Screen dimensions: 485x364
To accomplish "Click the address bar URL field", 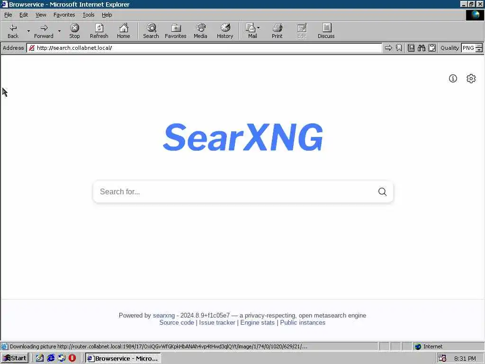I will [204, 48].
